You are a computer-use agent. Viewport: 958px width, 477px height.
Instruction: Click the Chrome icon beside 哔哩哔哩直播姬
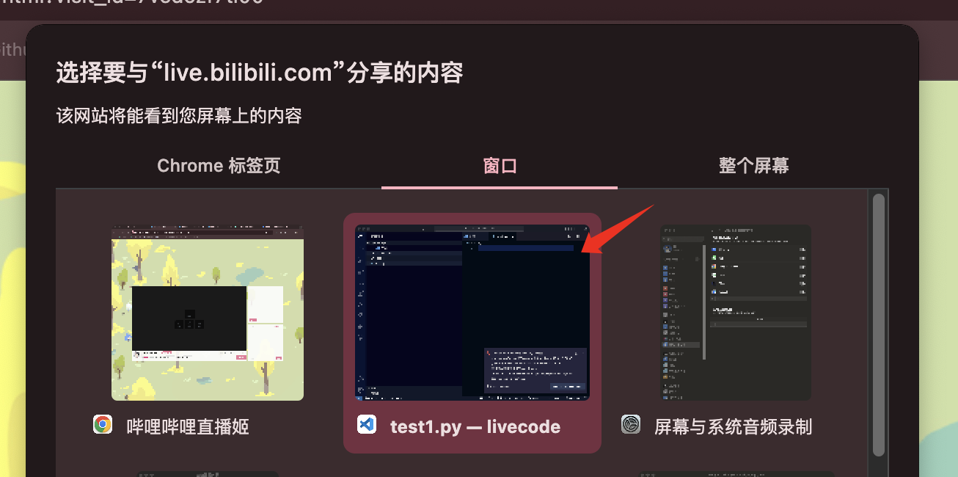click(103, 424)
